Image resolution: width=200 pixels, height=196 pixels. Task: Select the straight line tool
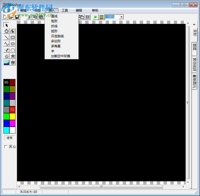coord(6,37)
